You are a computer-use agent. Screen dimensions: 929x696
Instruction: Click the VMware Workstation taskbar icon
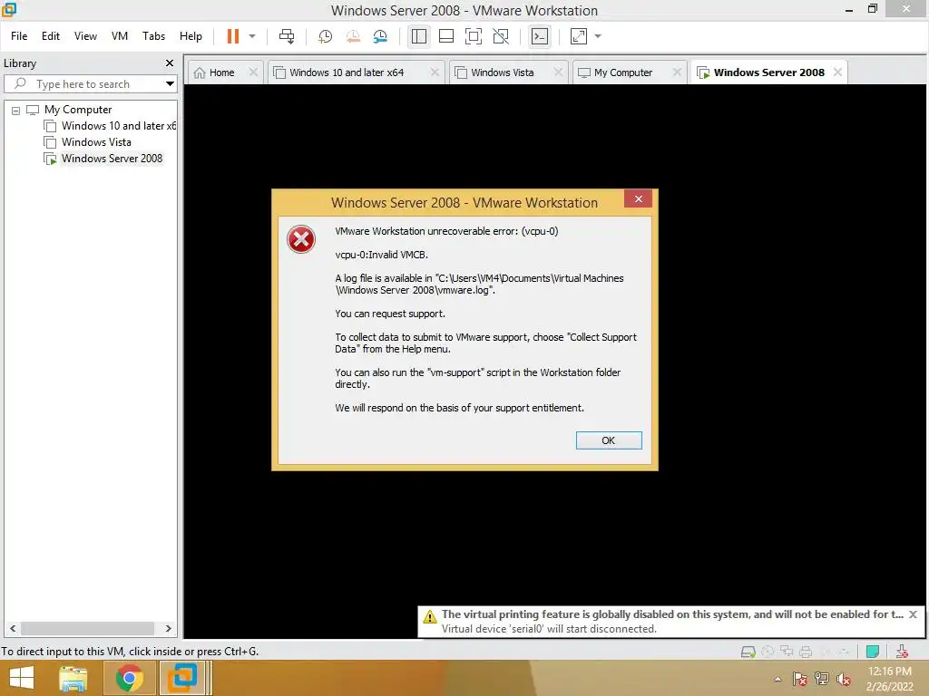[182, 678]
